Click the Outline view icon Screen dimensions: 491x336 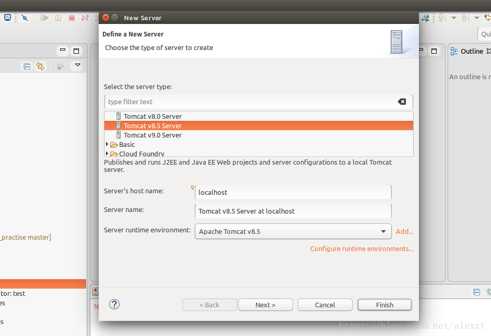454,51
